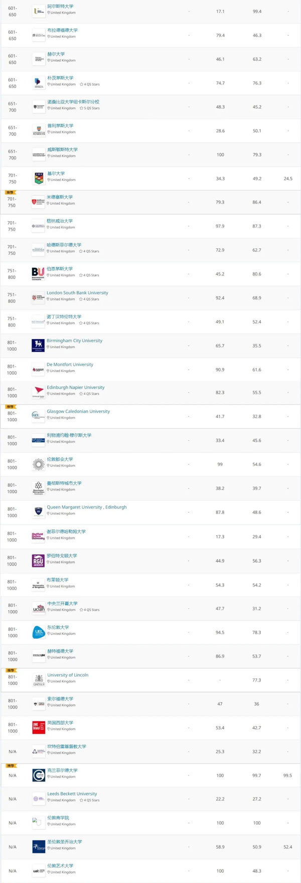The height and width of the screenshot is (883, 301).
Task: Click 4 QS Stars badge for Edinburgh Napier
Action: [89, 394]
